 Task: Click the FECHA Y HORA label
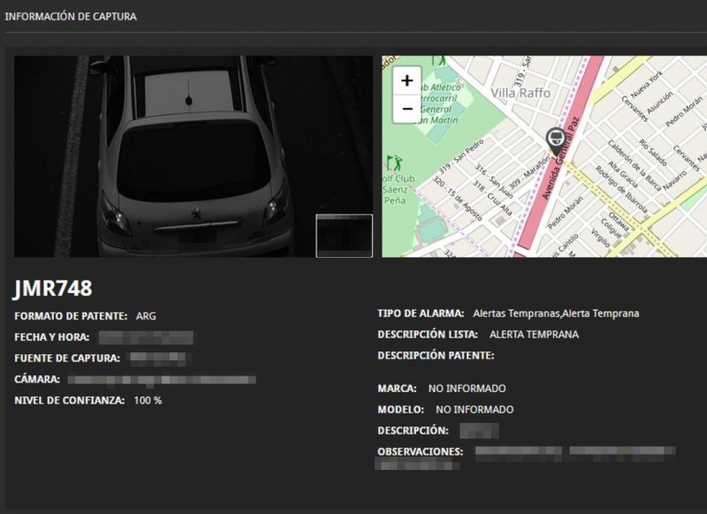52,337
